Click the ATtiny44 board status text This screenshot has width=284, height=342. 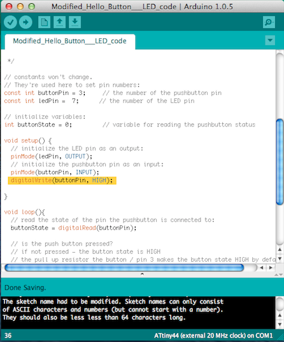pos(213,336)
